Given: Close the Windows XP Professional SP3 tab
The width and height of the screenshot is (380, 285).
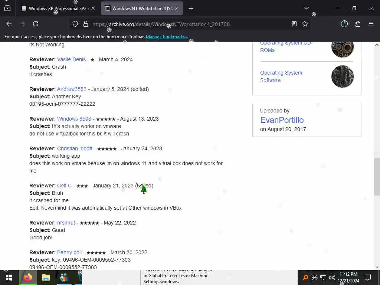Looking at the screenshot, I should point(93,9).
